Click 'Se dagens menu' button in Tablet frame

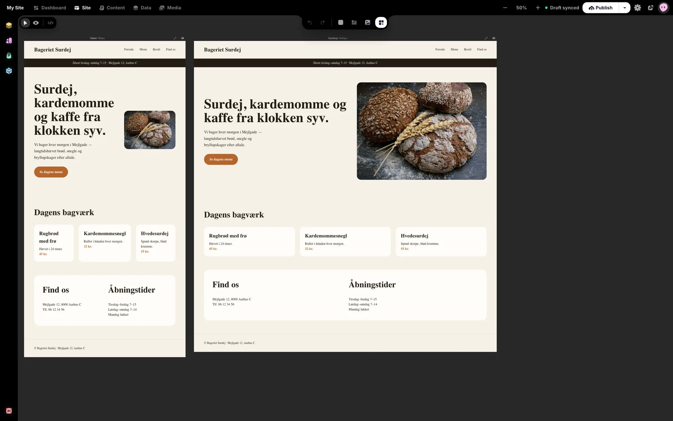[x=51, y=172]
